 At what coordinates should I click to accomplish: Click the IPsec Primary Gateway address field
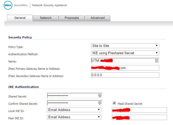point(125,68)
